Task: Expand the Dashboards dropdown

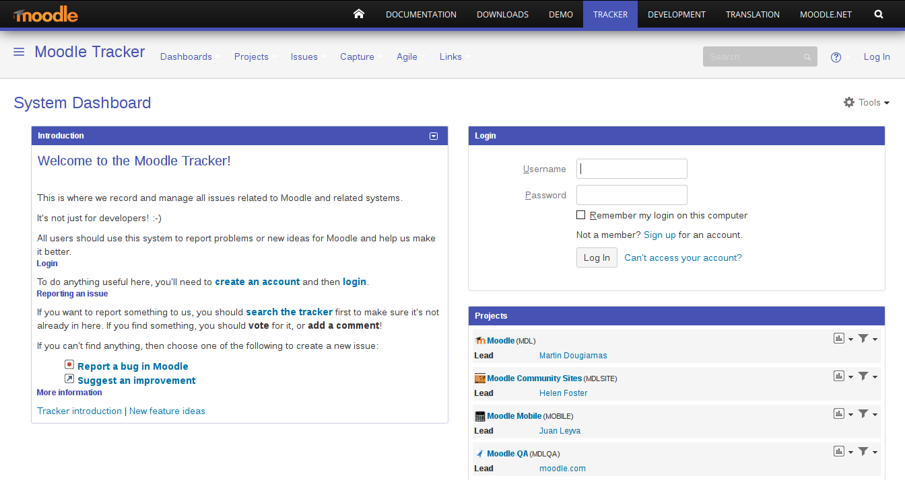Action: point(190,57)
